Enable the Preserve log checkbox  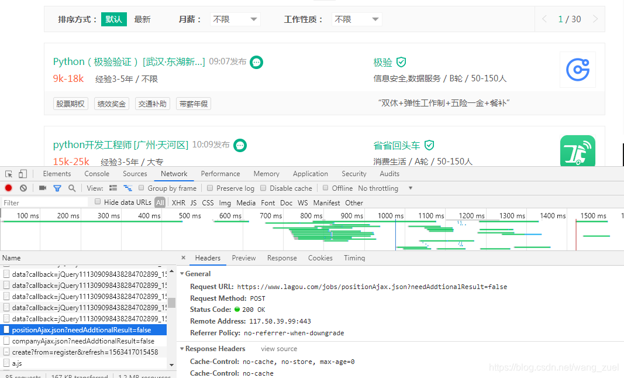click(210, 188)
